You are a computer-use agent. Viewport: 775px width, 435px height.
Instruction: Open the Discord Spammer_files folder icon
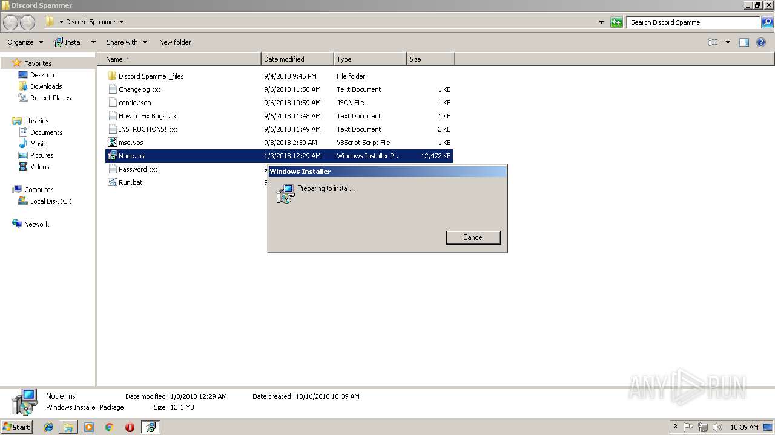coord(112,76)
